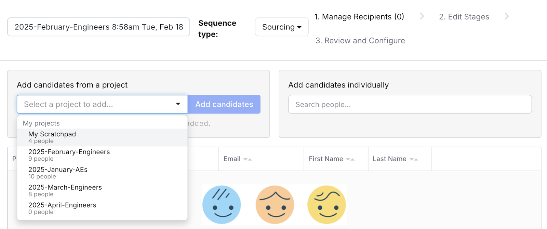The height and width of the screenshot is (229, 547).
Task: Open Review and Configure step
Action: point(360,41)
